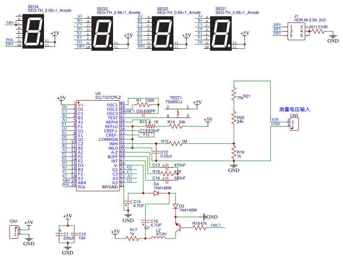Image resolution: width=343 pixels, height=260 pixels.
Task: Click the V+ pin name on U4
Action: tap(81, 105)
